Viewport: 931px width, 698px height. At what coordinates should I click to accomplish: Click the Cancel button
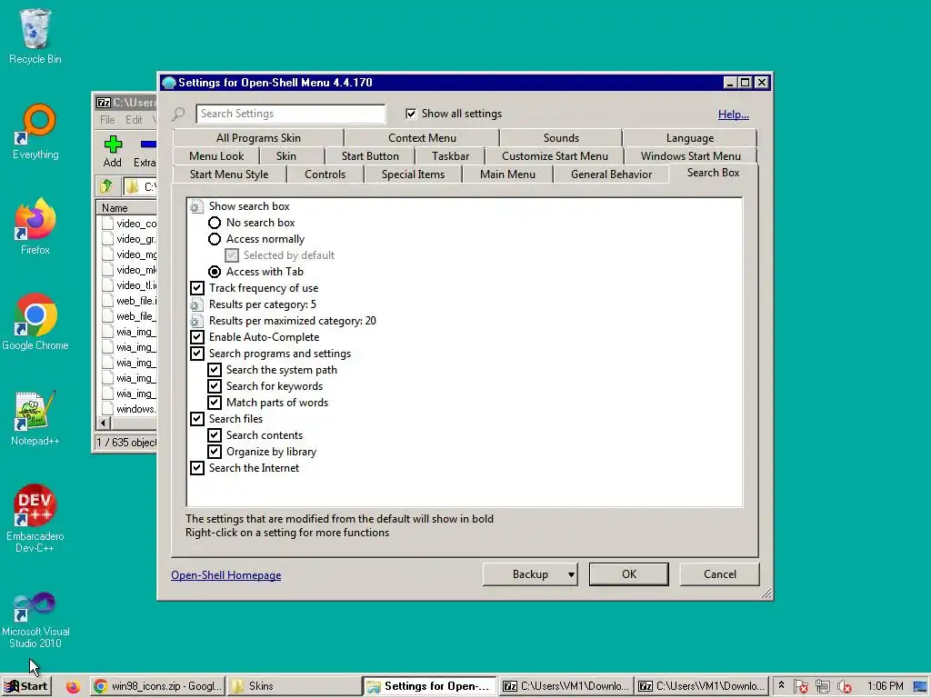(720, 574)
